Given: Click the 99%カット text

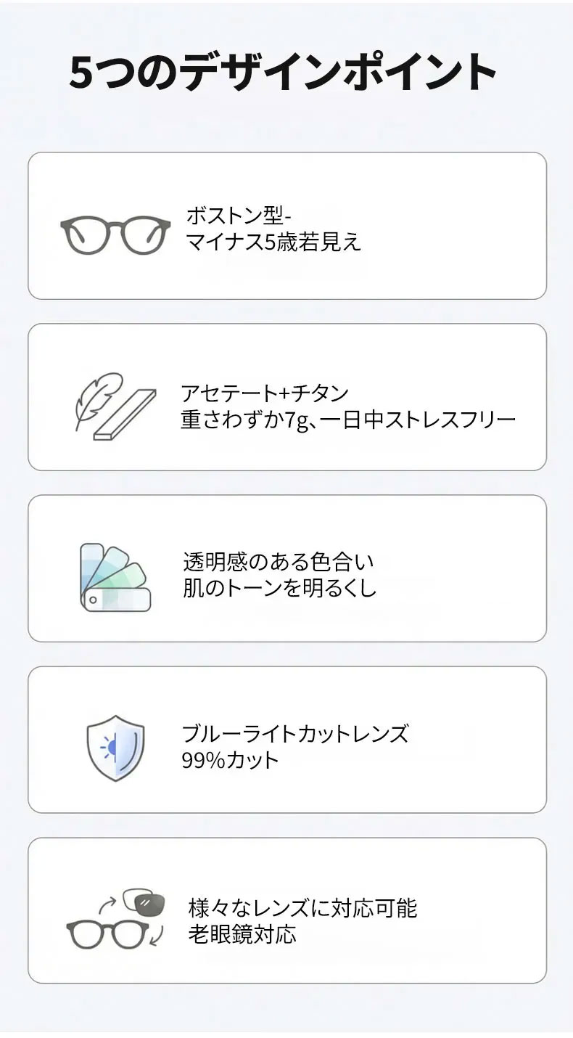Looking at the screenshot, I should click(231, 759).
